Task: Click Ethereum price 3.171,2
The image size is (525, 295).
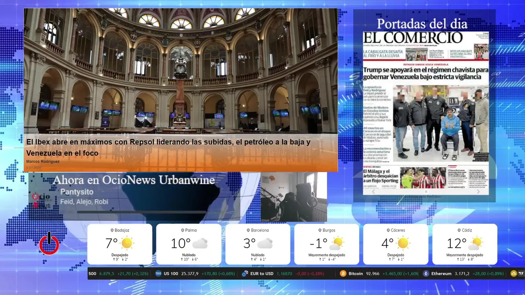Action: click(x=462, y=273)
